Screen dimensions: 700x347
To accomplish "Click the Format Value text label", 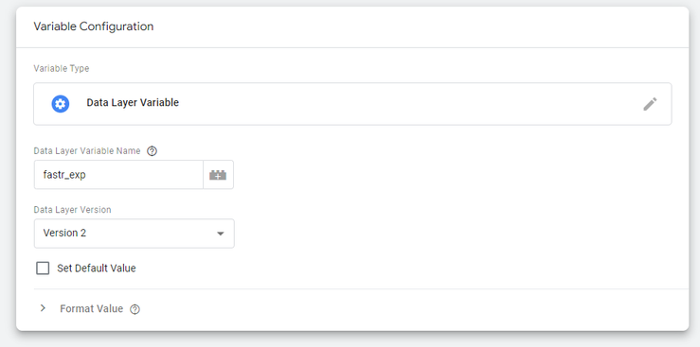I will coord(92,308).
